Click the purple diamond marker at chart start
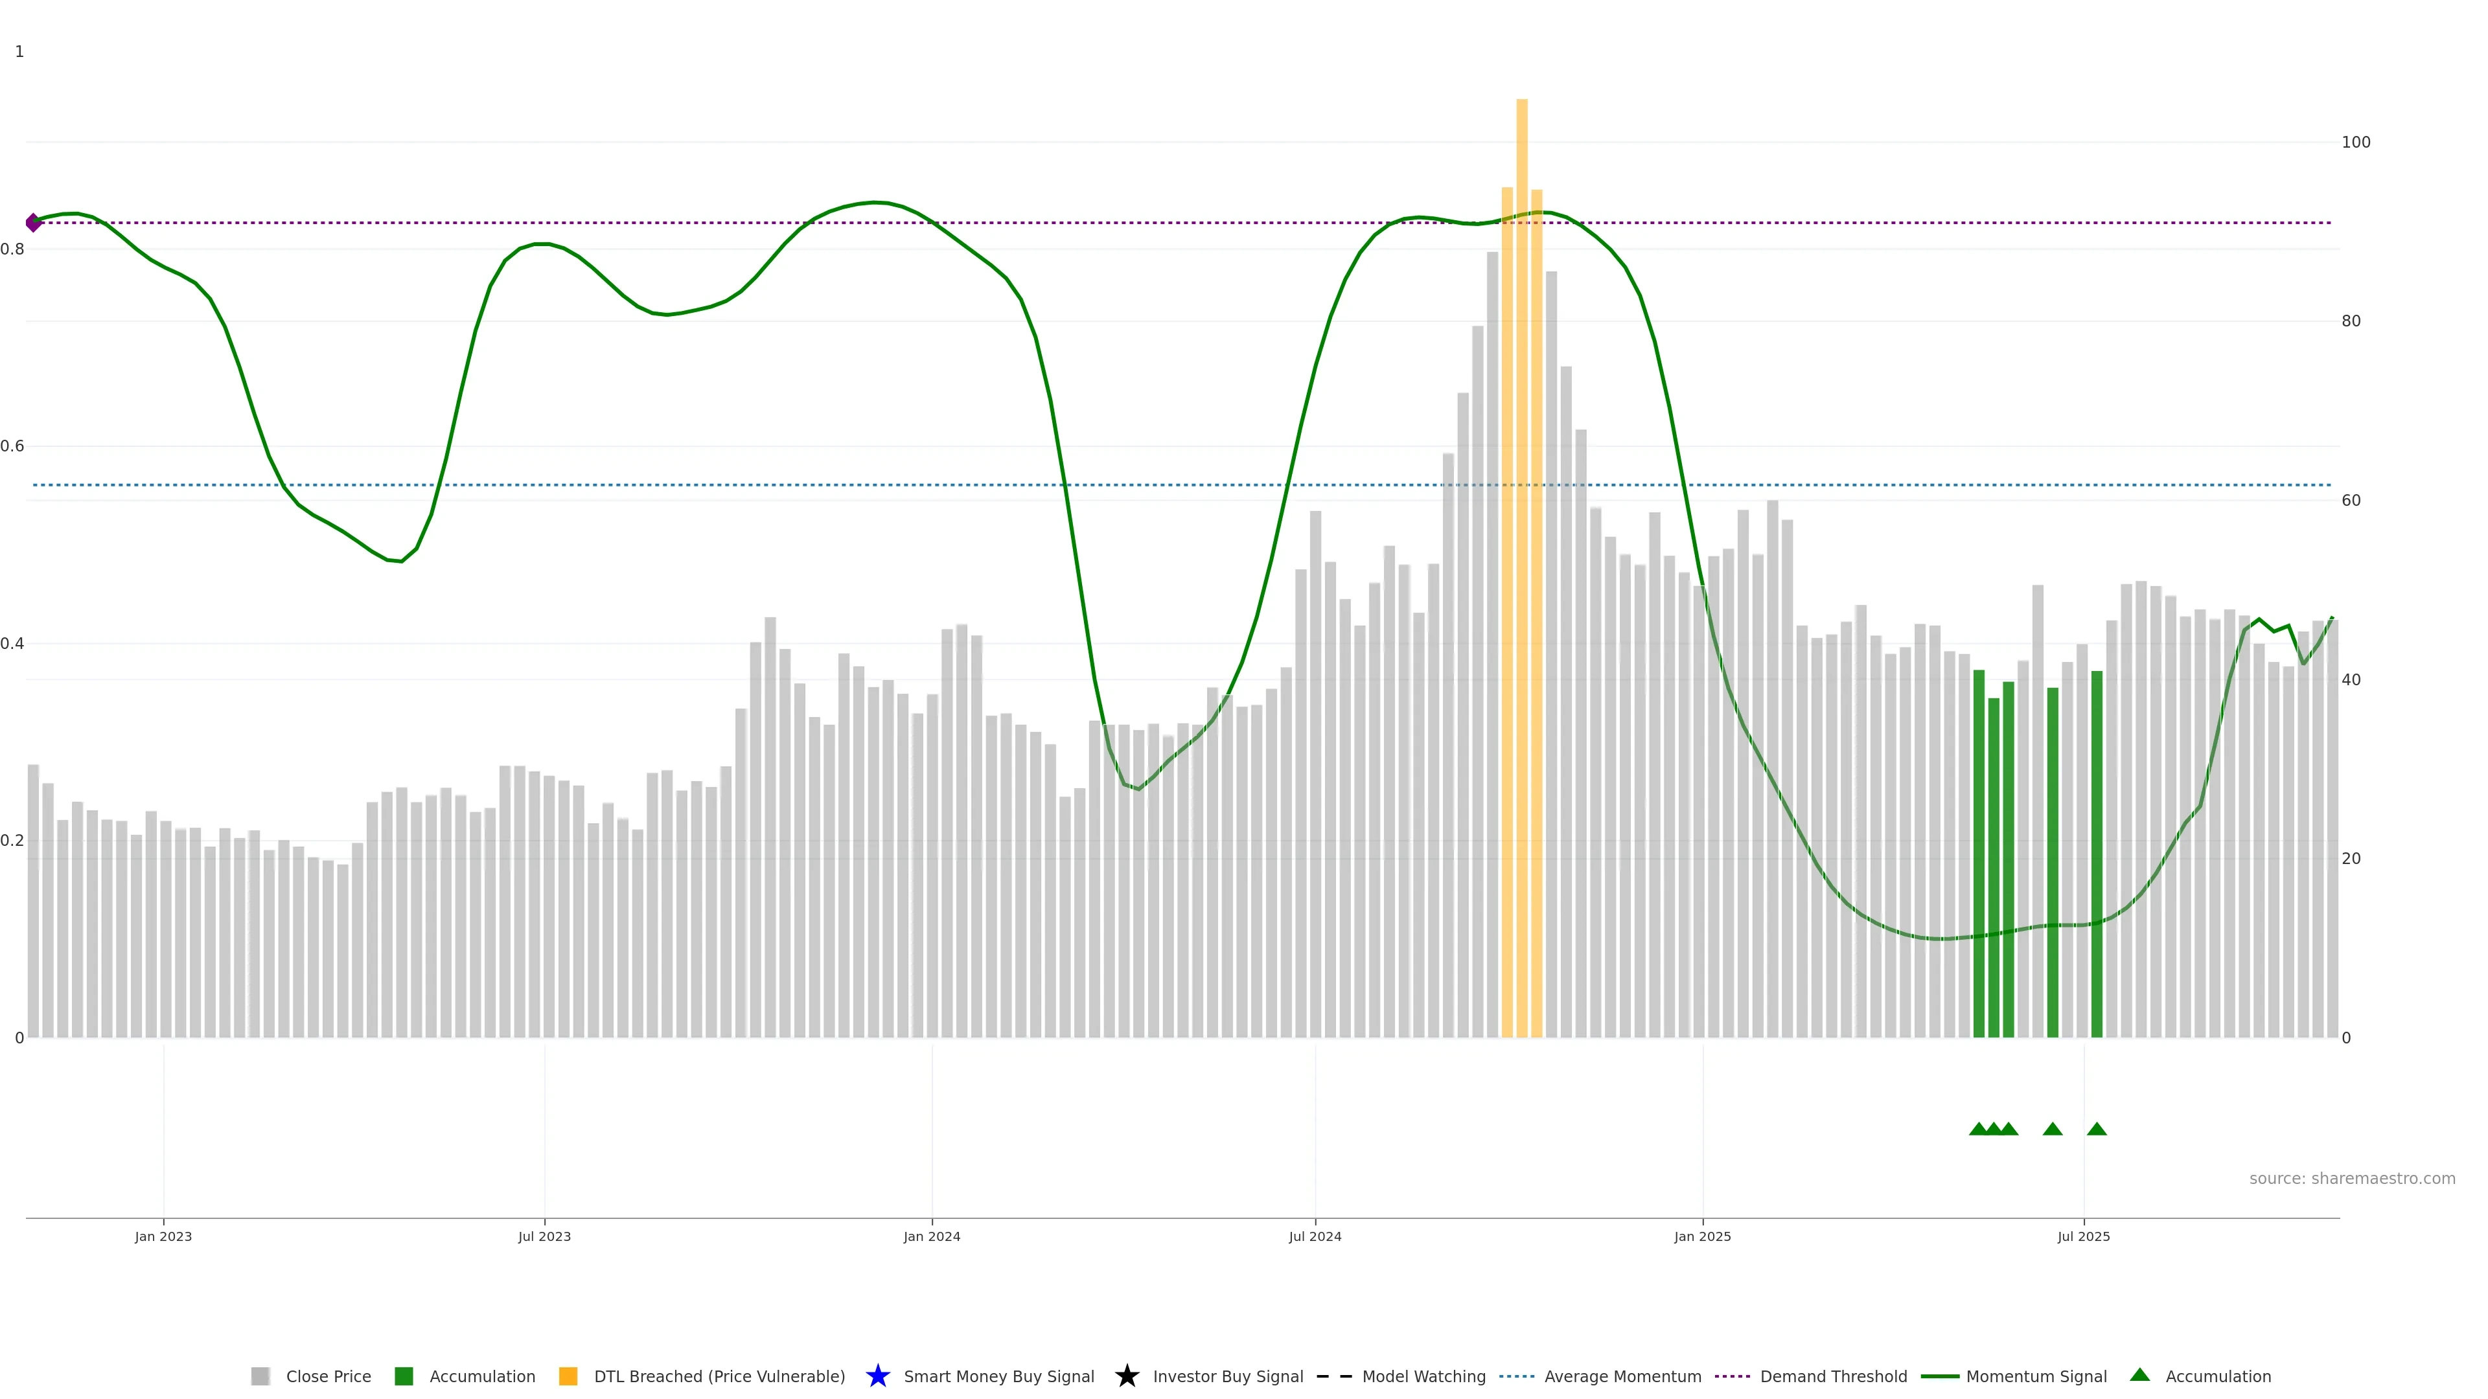This screenshot has height=1399, width=2488. (34, 223)
